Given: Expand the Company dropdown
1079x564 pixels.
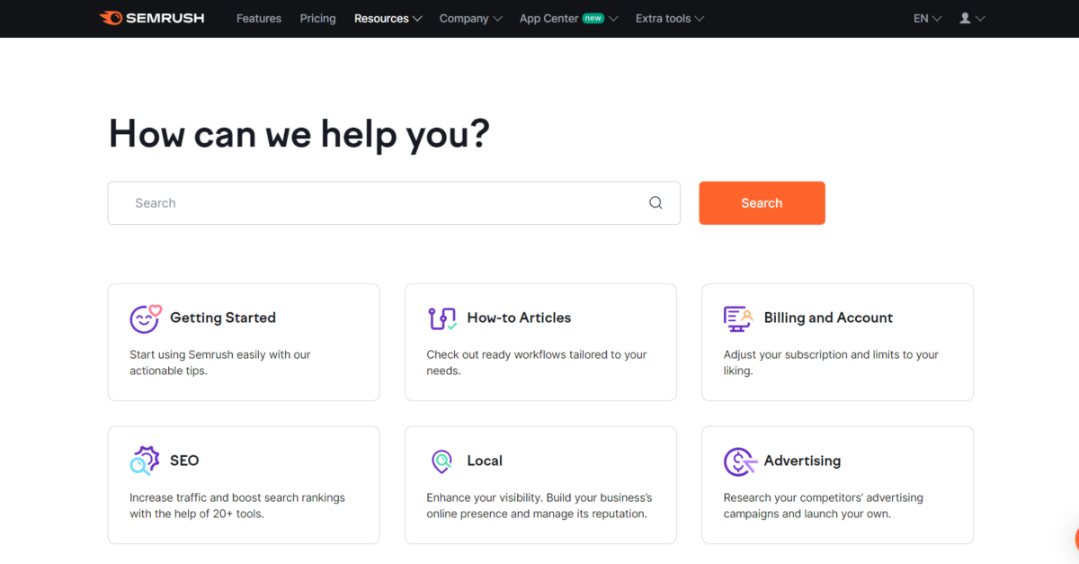Looking at the screenshot, I should tap(470, 18).
